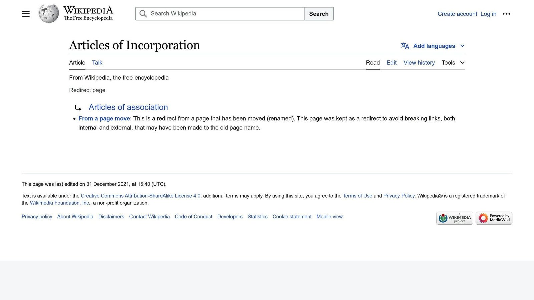The image size is (534, 300).
Task: Open the Wikimedia Foundation, Inc. link
Action: pyautogui.click(x=60, y=203)
